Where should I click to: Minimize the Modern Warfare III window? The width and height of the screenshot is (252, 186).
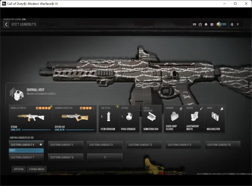[x=225, y=4]
